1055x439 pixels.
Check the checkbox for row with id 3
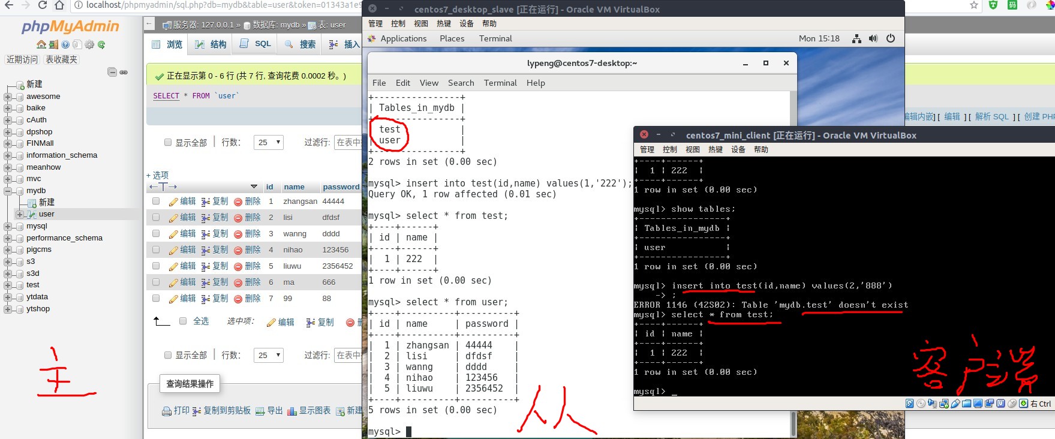pos(156,233)
